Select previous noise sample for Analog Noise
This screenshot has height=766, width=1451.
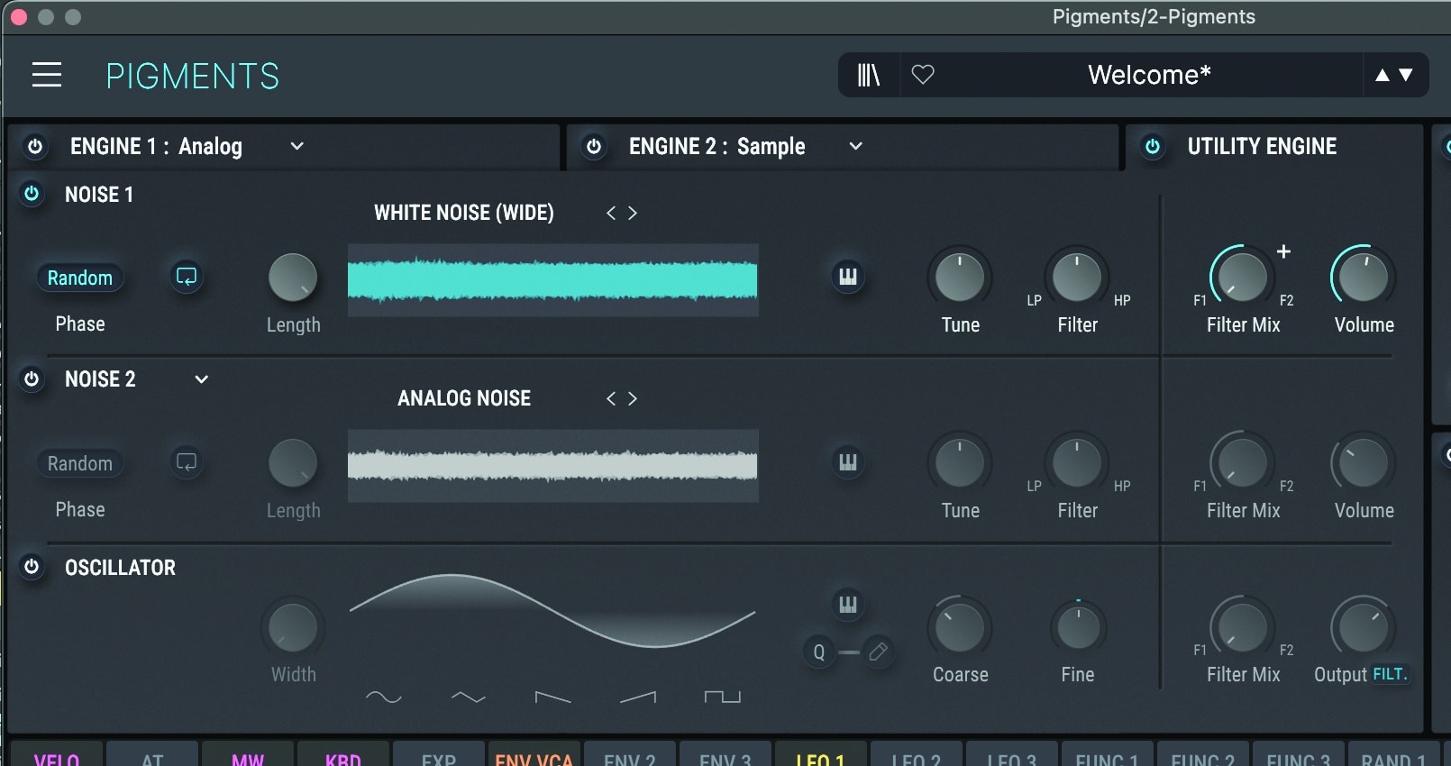tap(611, 398)
